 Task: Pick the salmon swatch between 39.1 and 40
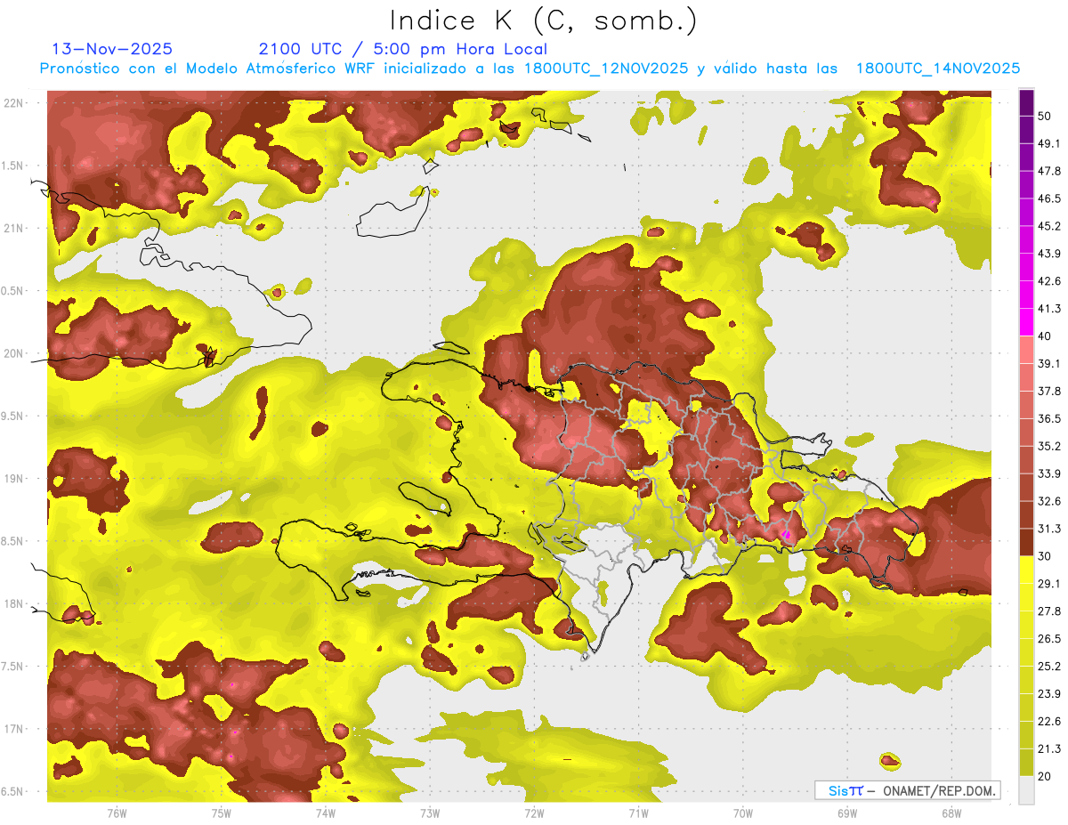[x=1026, y=350]
